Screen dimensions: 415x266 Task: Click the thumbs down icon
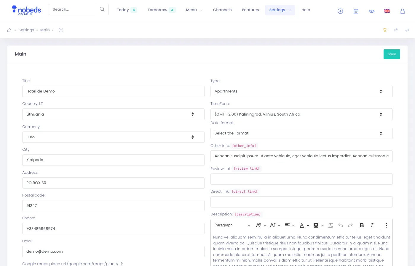pos(407,30)
